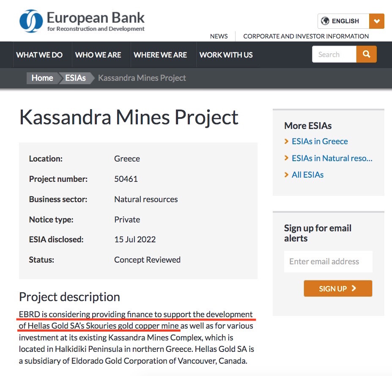Screen dimensions: 392x376
Task: Click the chevron before All ESIAs
Action: coord(286,175)
